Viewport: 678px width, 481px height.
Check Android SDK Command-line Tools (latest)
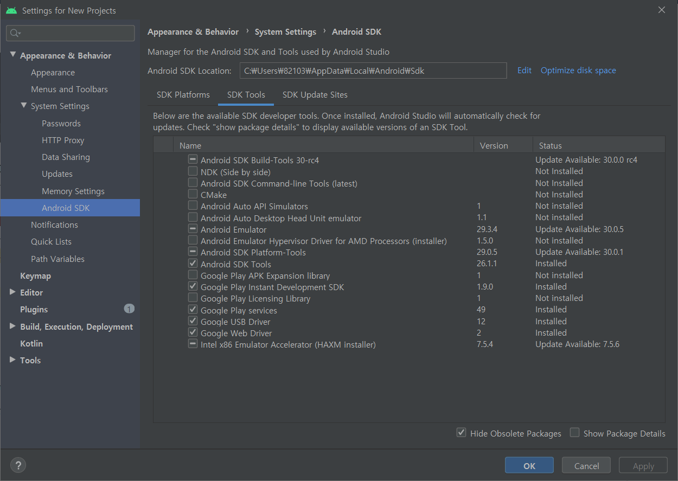193,183
